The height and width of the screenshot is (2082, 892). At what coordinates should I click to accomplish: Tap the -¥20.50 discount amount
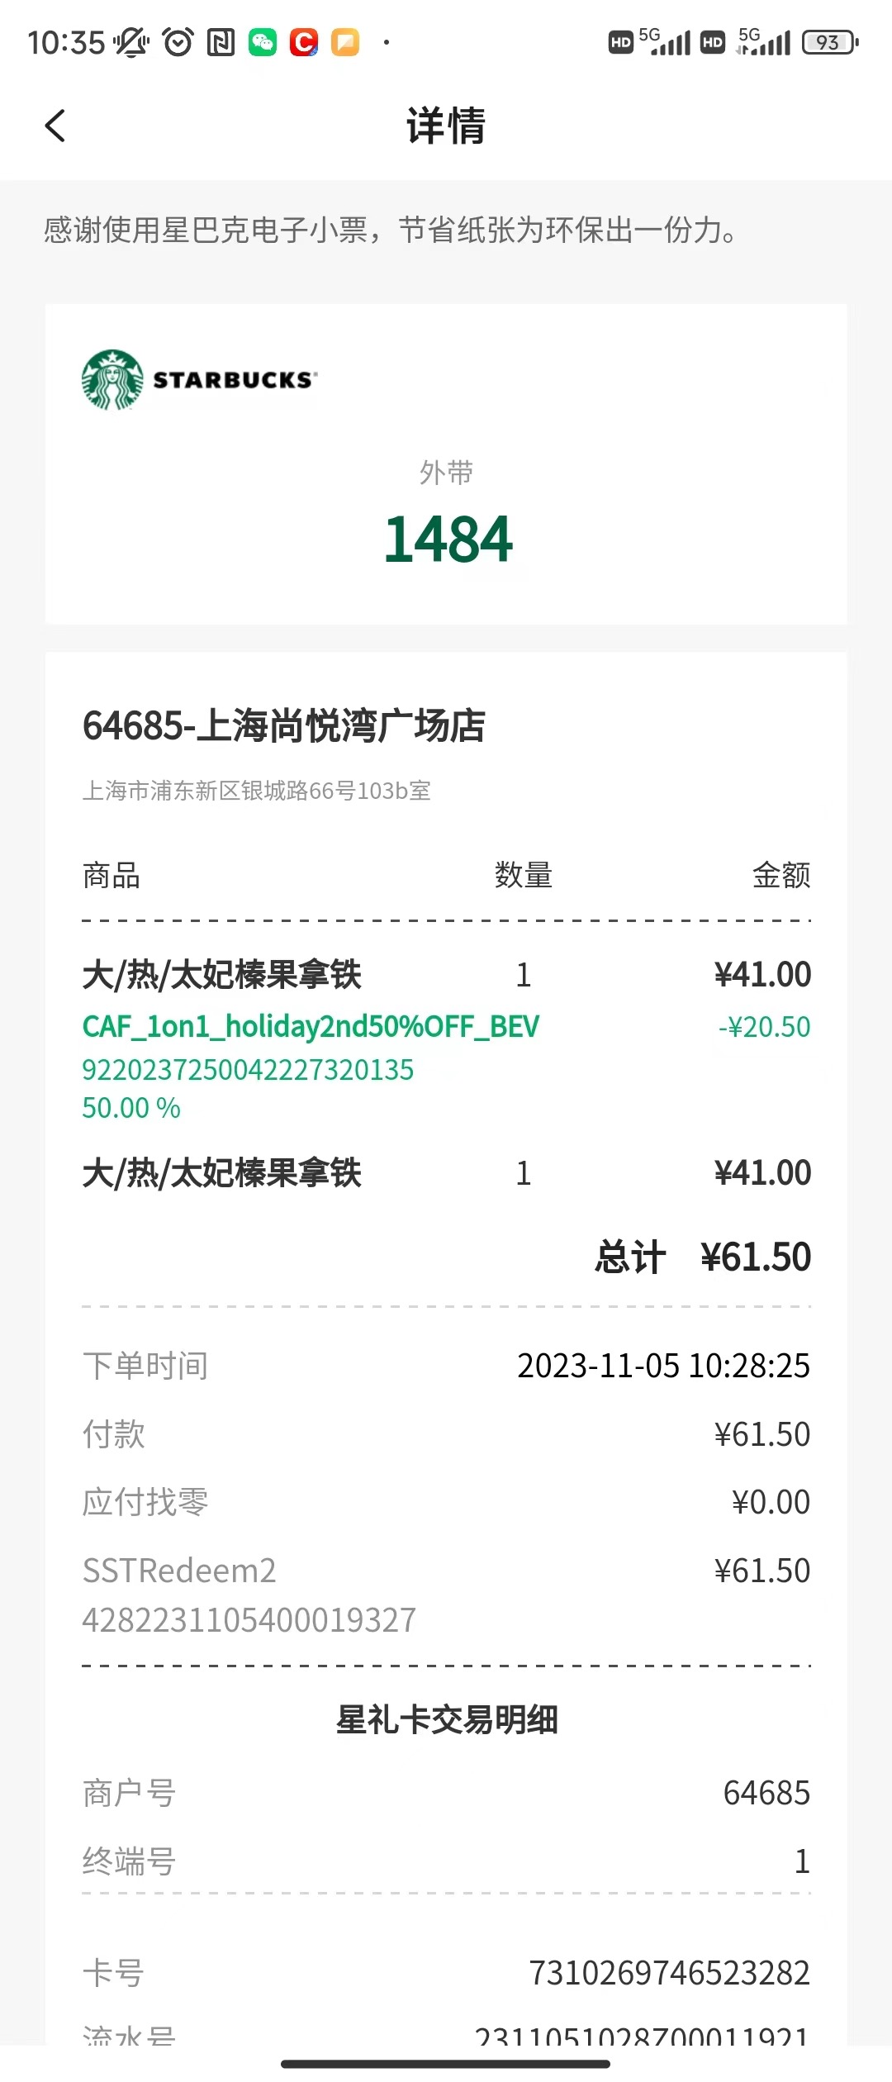pyautogui.click(x=764, y=1027)
